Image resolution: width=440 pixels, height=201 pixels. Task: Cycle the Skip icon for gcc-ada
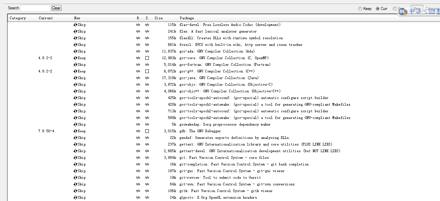click(75, 51)
